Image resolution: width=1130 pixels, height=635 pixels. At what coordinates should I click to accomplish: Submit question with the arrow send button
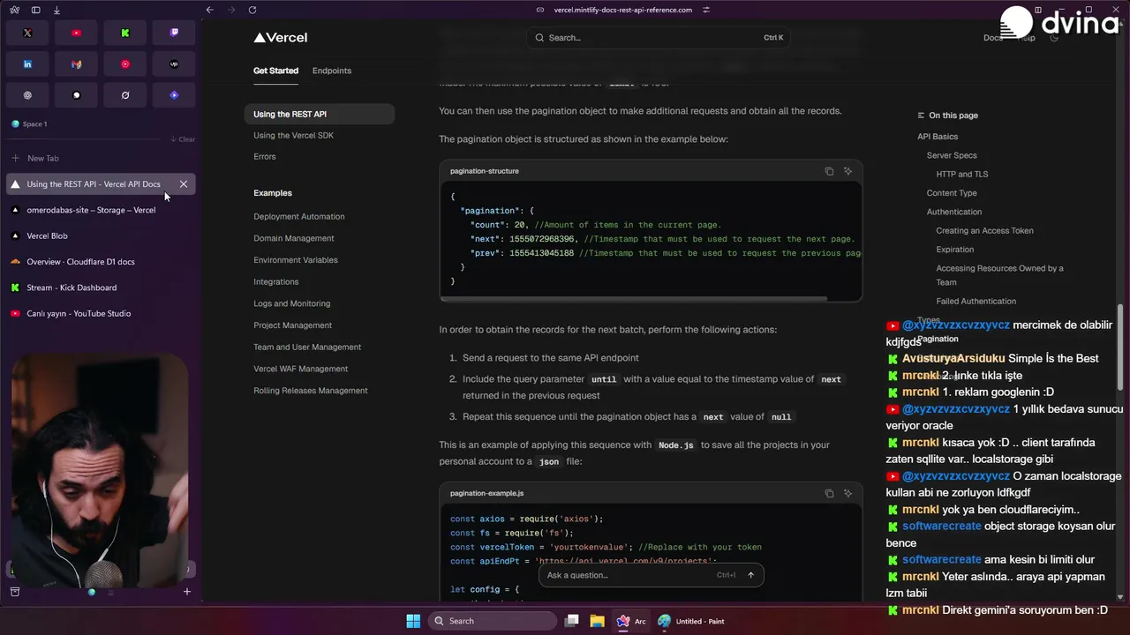[x=750, y=575]
